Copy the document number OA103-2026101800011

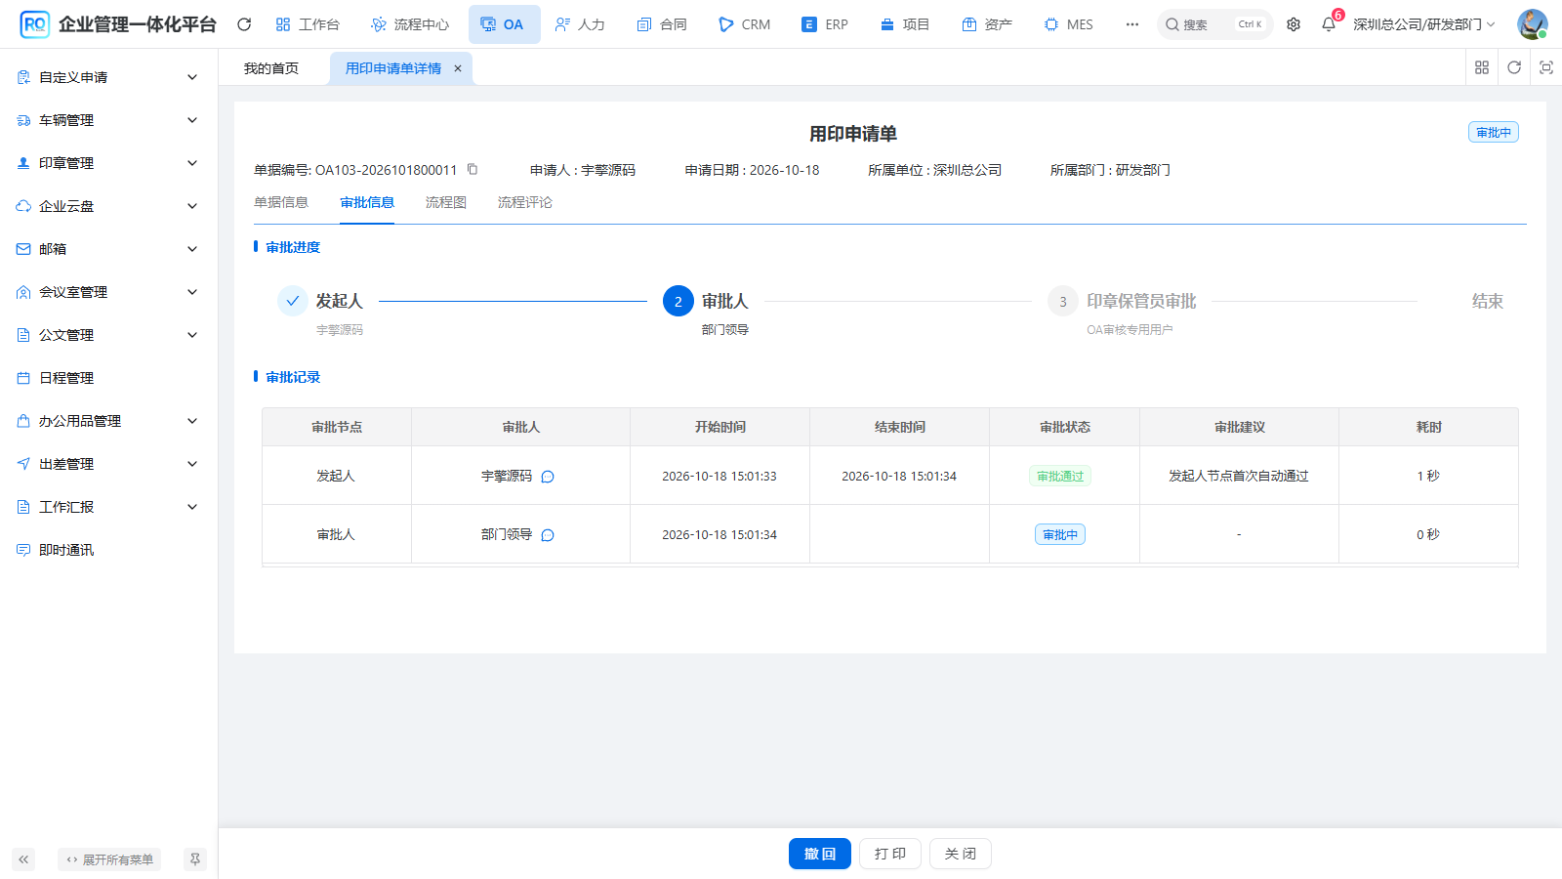(x=473, y=169)
